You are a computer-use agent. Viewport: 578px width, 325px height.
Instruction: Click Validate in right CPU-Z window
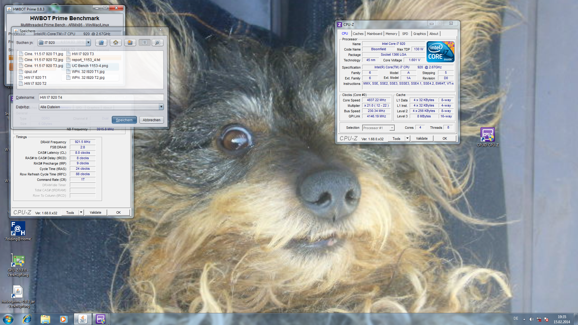pyautogui.click(x=422, y=138)
